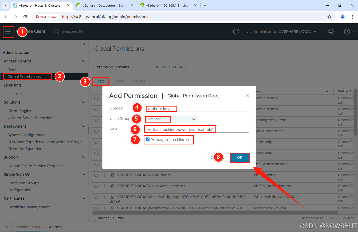Select the radio button for NsxAuditors row
Screen dimensions: 358x232
96,175
